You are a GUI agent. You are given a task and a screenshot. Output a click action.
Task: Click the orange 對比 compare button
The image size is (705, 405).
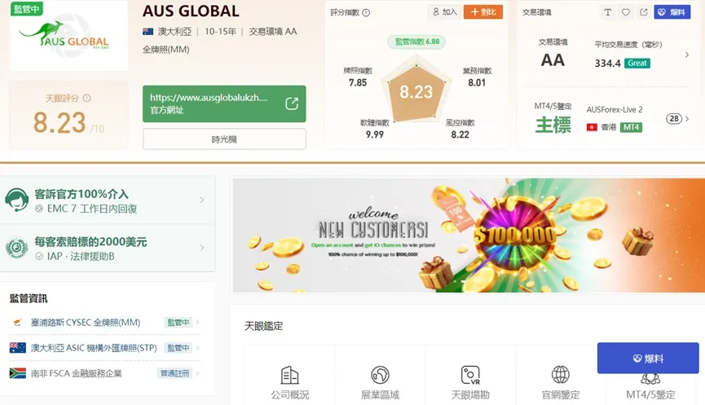(x=482, y=12)
